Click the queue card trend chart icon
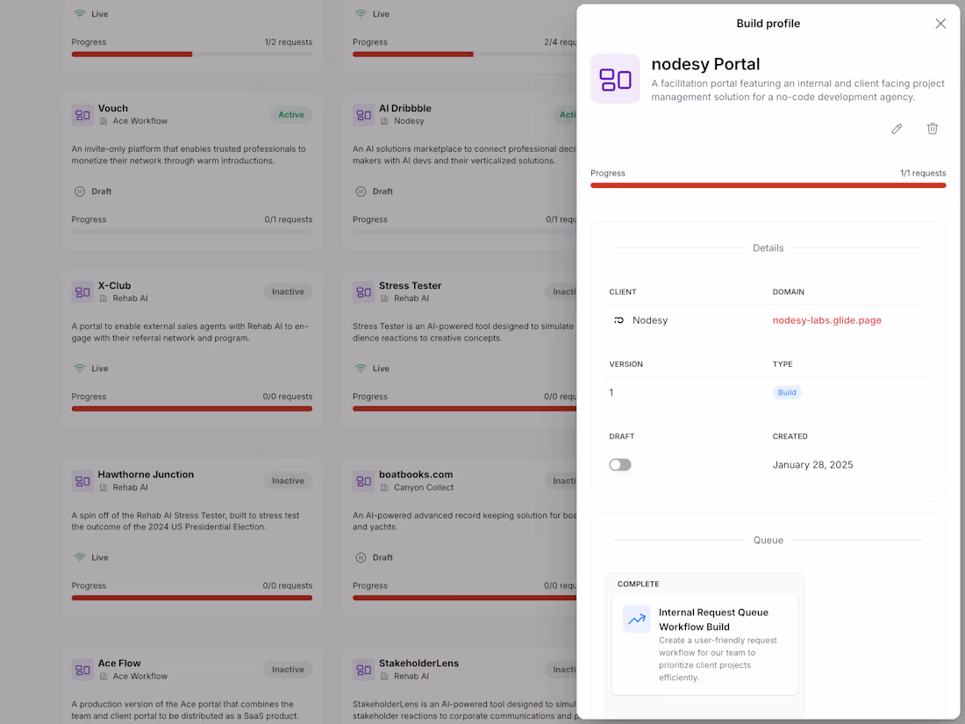 (636, 620)
